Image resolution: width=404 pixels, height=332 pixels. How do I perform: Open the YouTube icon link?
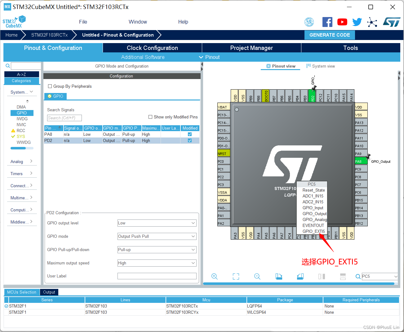pyautogui.click(x=342, y=22)
